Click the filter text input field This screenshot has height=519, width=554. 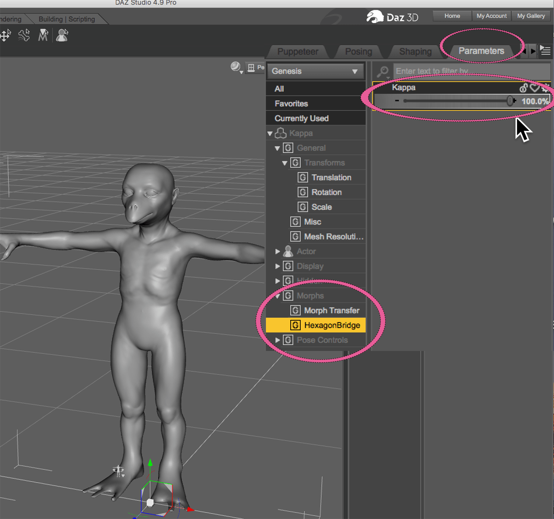point(471,71)
